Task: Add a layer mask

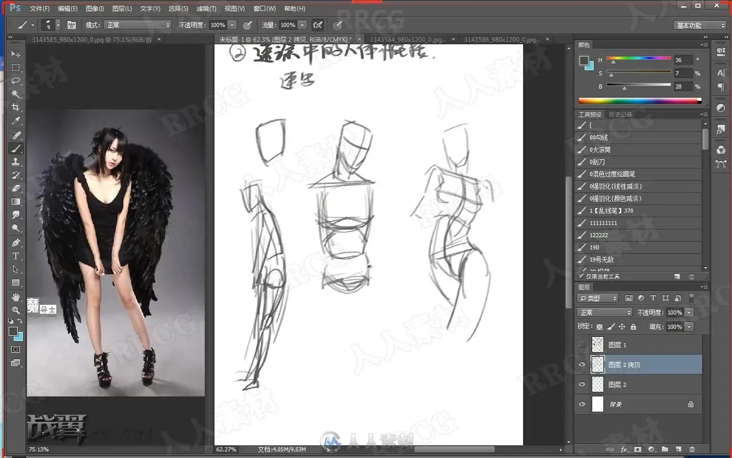Action: (637, 449)
